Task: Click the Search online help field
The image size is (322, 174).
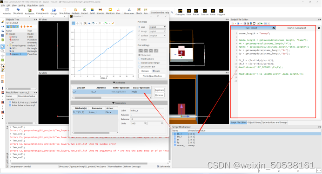Action: [160, 13]
